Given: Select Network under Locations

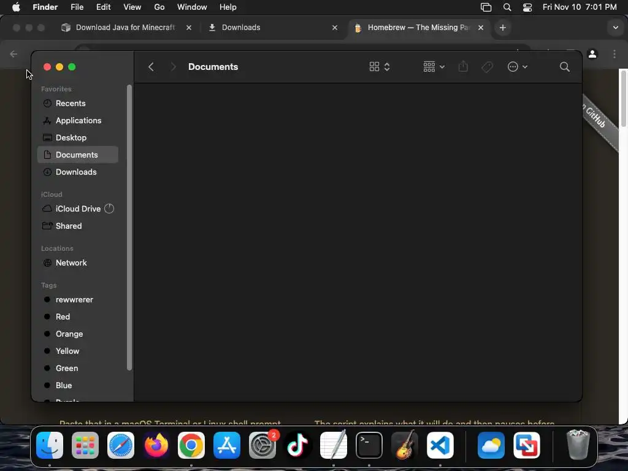Looking at the screenshot, I should point(78,262).
